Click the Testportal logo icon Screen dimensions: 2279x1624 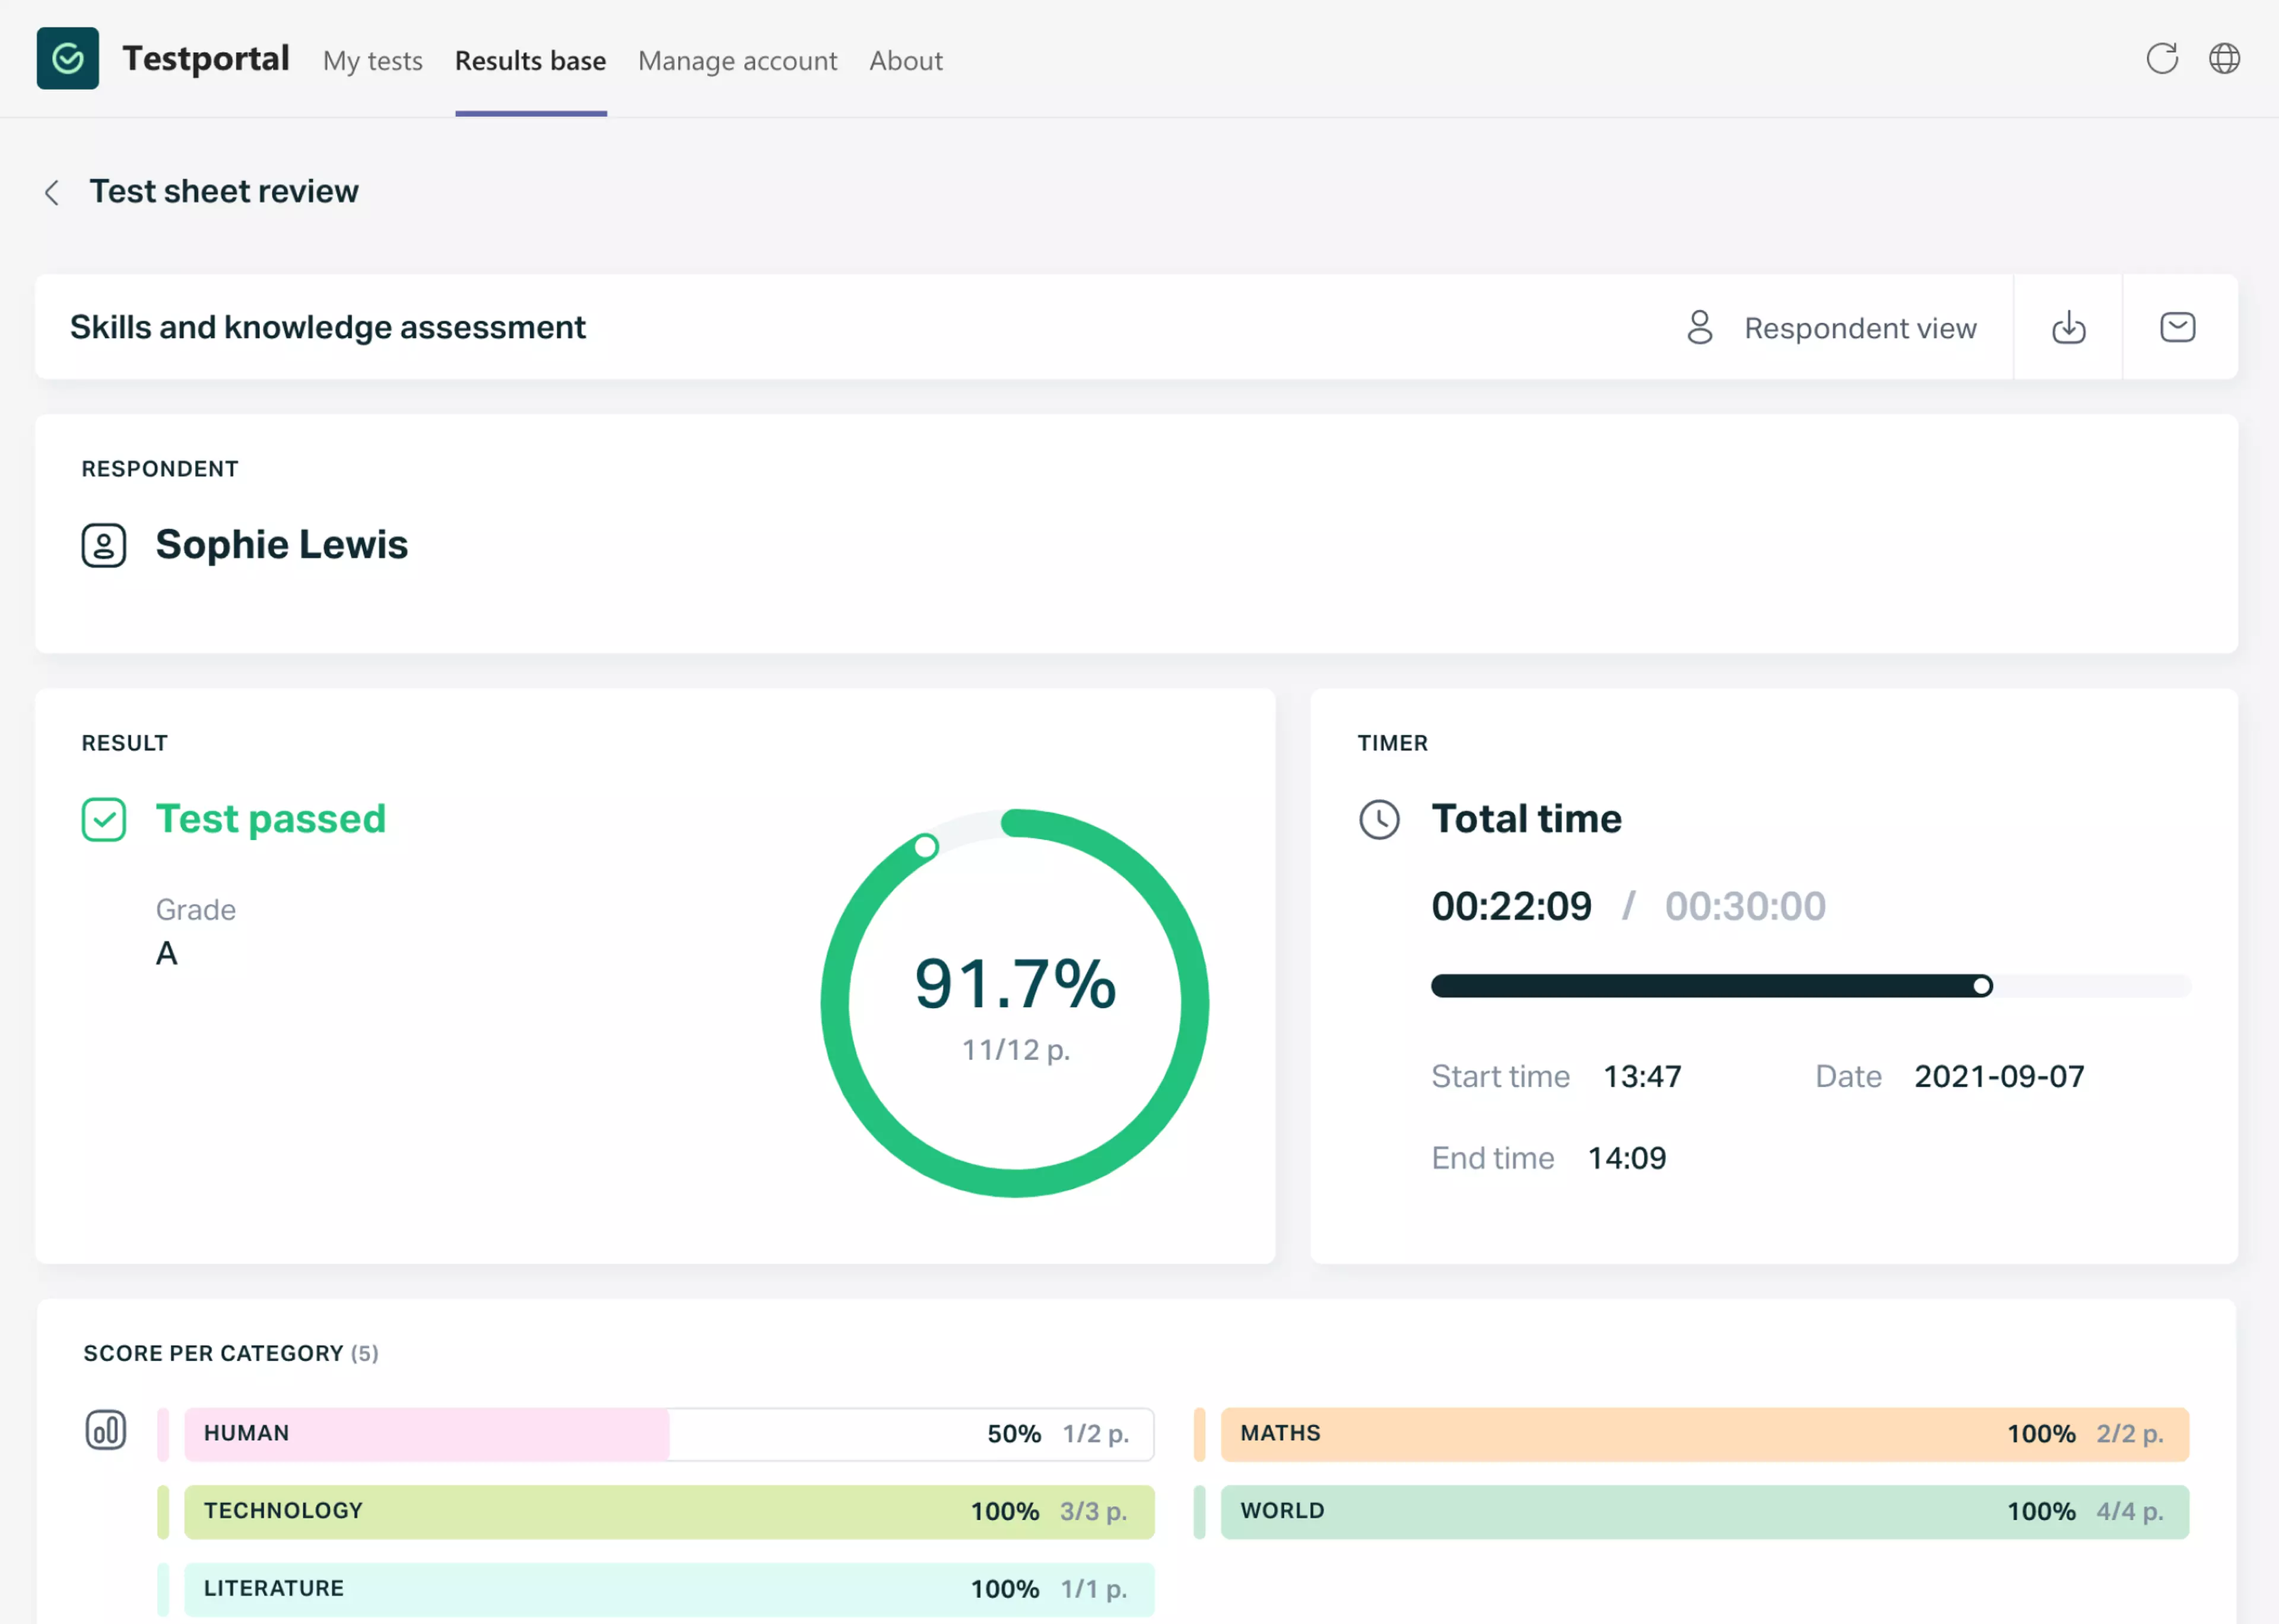(x=67, y=58)
